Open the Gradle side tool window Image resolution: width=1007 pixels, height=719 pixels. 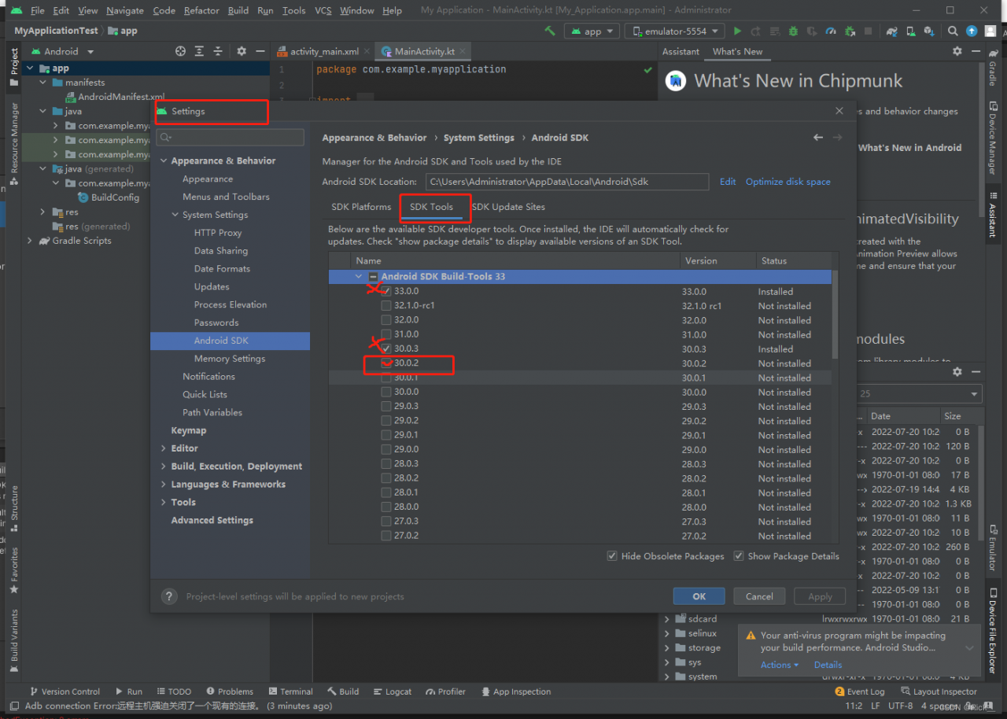(992, 69)
